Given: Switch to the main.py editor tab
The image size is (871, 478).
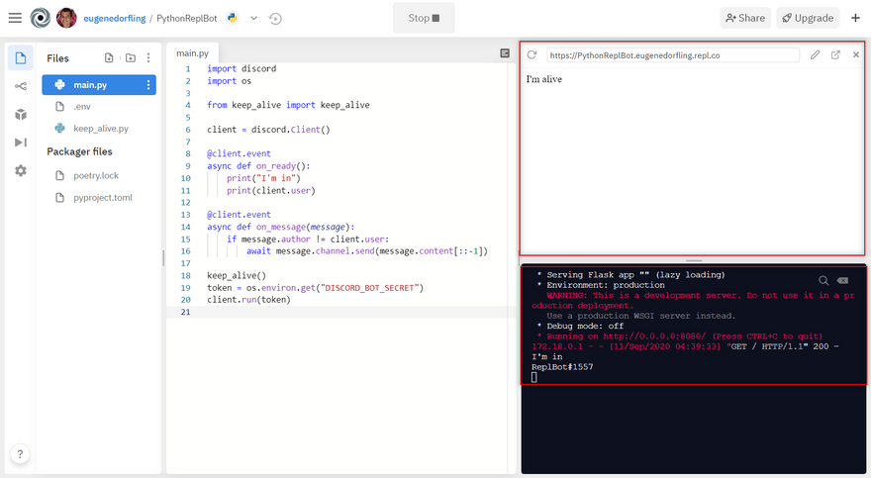Looking at the screenshot, I should tap(193, 53).
